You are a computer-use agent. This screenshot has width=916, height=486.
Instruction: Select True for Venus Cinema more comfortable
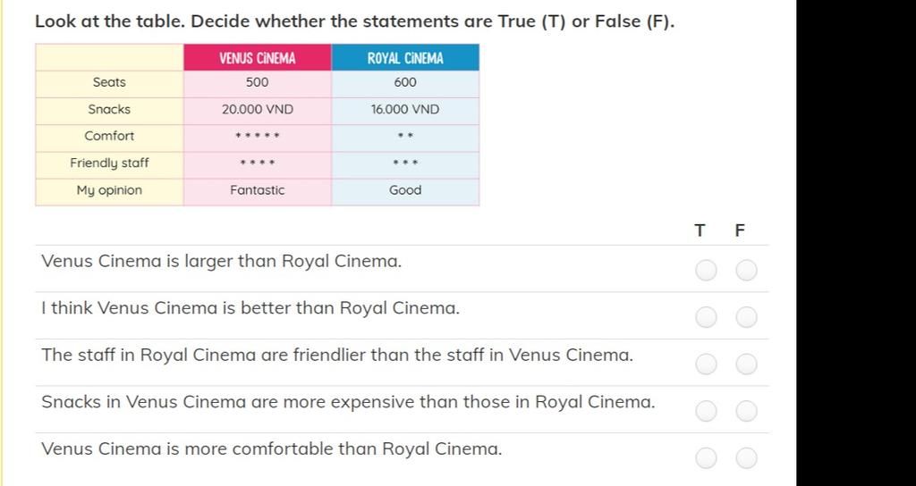tap(706, 458)
